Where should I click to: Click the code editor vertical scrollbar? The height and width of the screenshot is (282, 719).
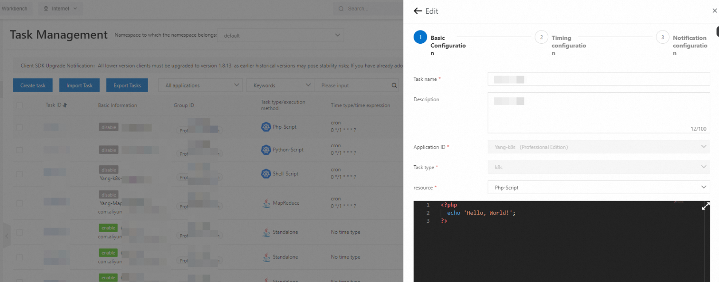pos(707,241)
